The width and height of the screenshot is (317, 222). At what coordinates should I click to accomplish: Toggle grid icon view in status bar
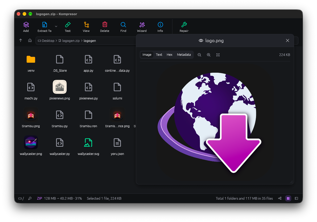pos(288,198)
